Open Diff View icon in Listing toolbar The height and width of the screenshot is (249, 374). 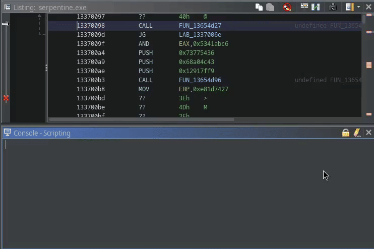(x=316, y=7)
